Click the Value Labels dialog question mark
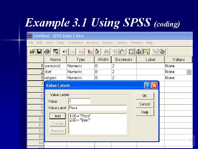198x149 pixels. [147, 85]
